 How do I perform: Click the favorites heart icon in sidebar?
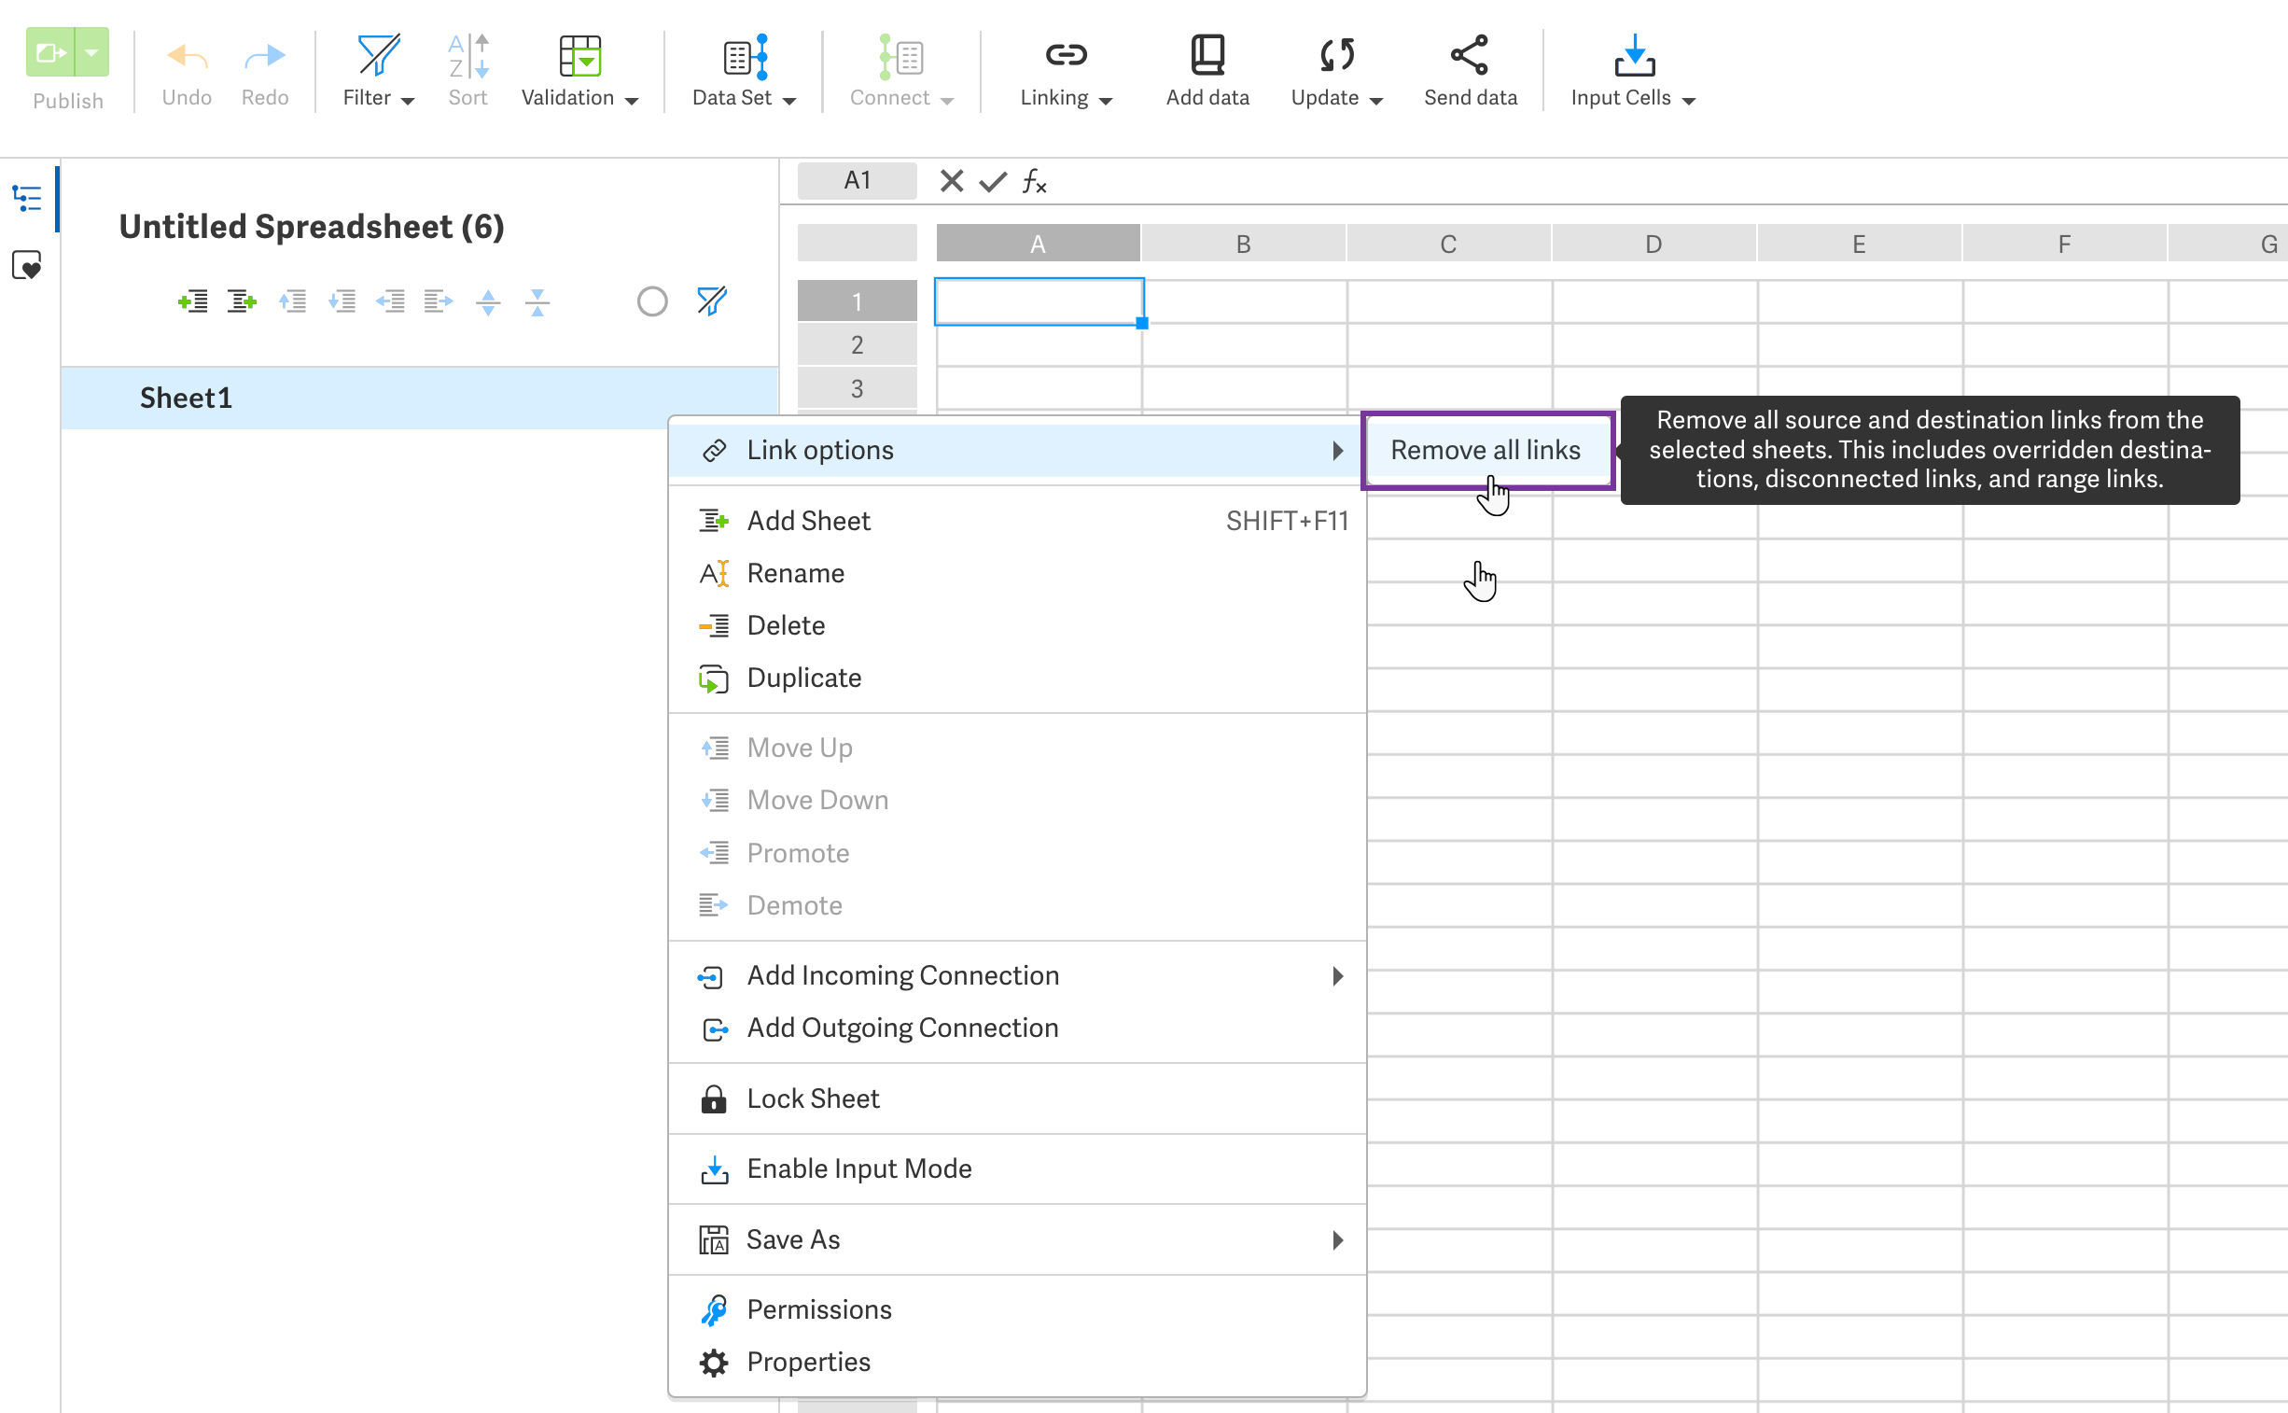(x=27, y=266)
